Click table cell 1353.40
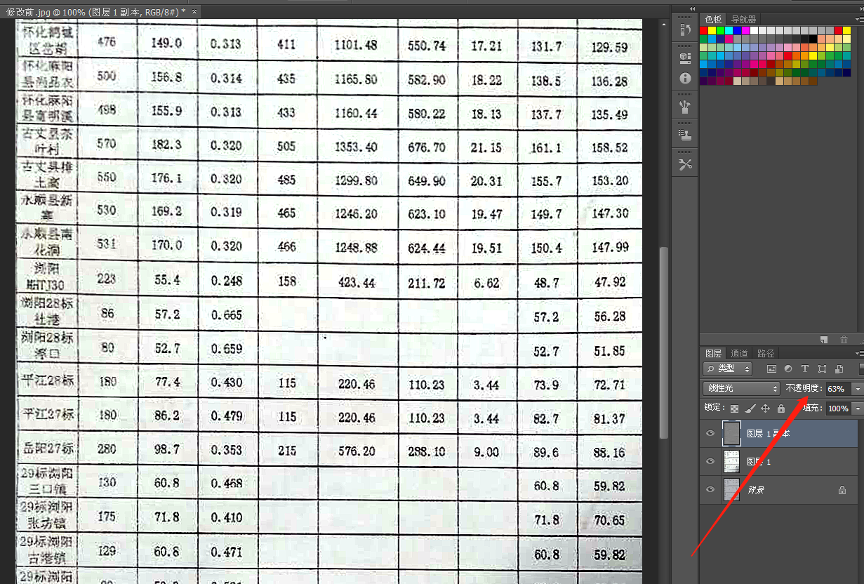This screenshot has width=864, height=584. (356, 147)
